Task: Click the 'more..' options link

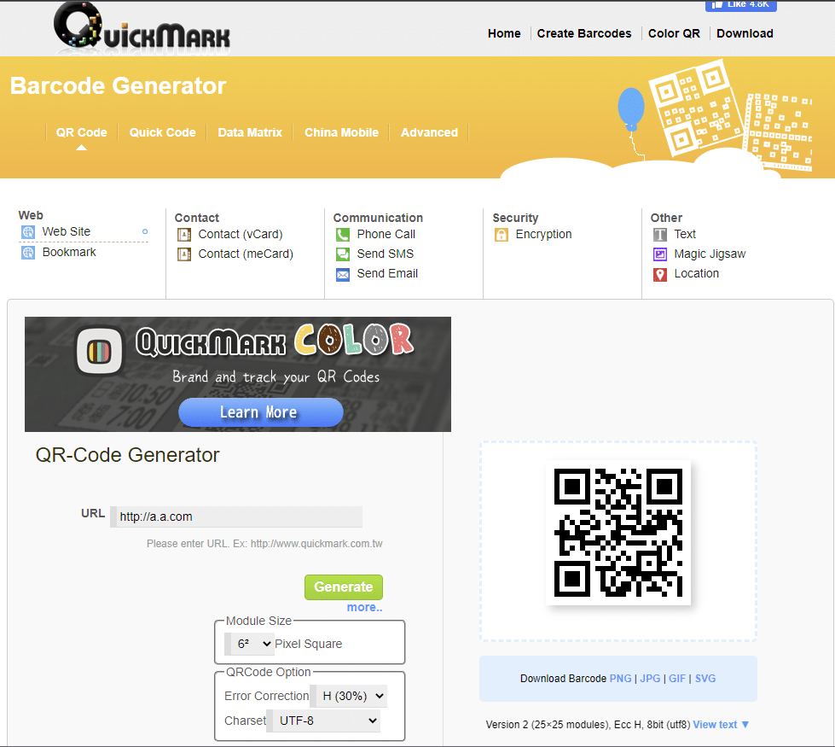Action: (x=364, y=607)
